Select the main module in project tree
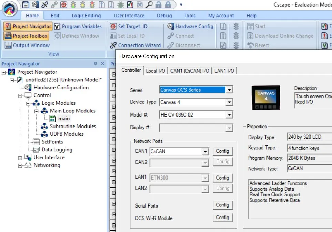332x232 pixels. click(x=64, y=119)
